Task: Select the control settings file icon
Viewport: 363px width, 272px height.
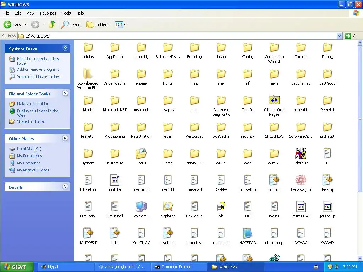Action: click(x=274, y=180)
